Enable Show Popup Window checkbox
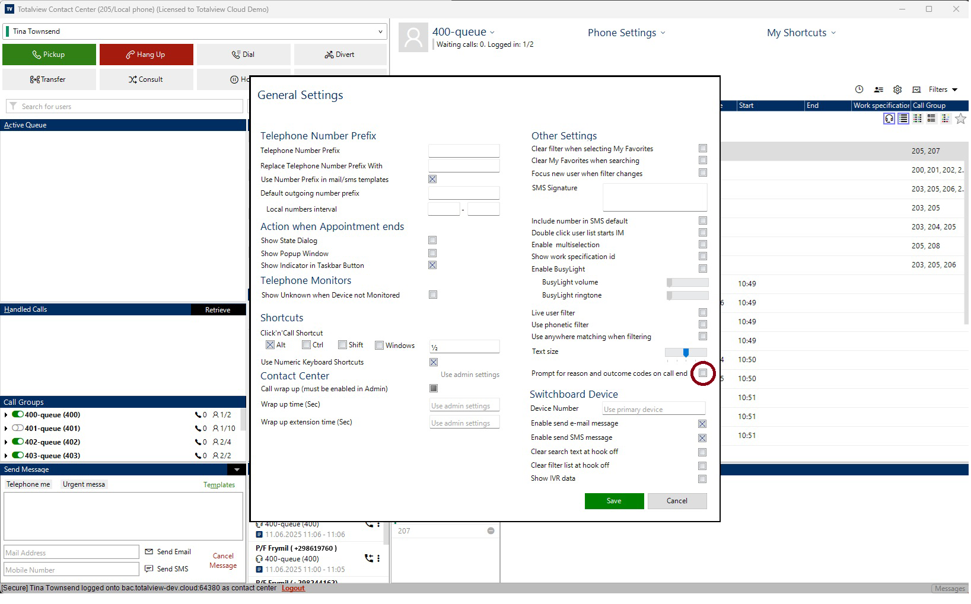 [x=432, y=253]
